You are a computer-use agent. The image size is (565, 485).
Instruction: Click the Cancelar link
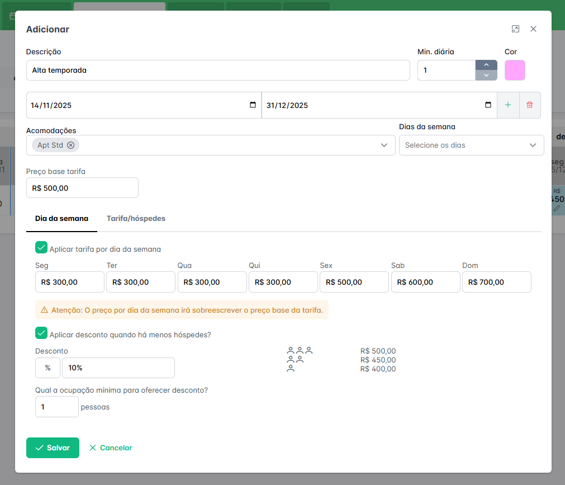111,448
